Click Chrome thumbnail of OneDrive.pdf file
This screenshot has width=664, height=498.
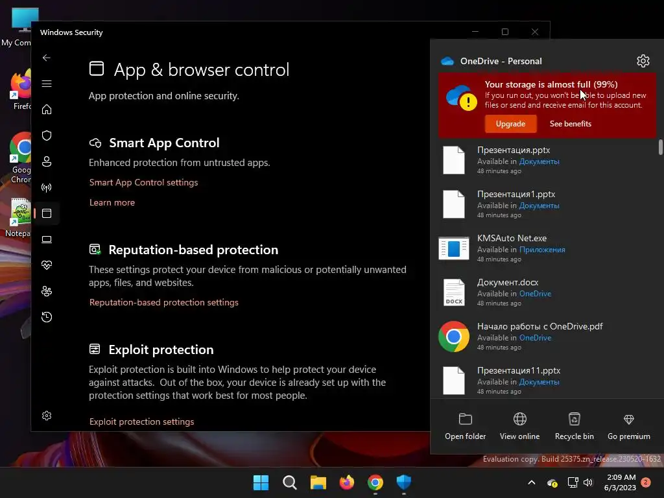[453, 337]
